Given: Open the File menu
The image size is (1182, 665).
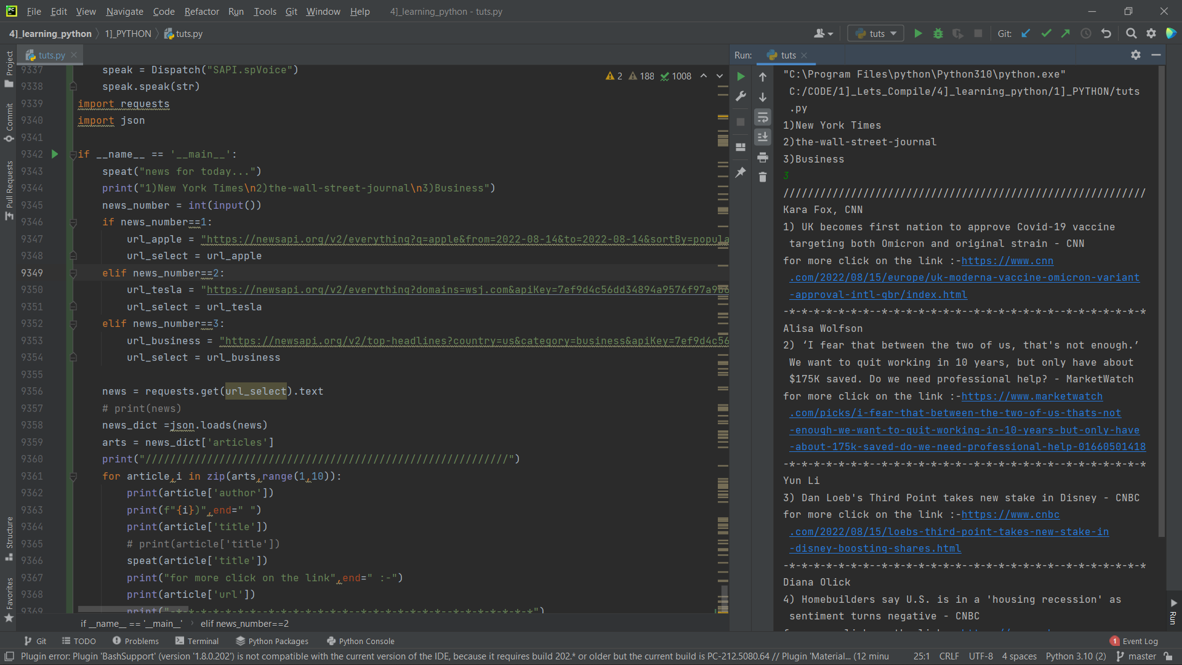Looking at the screenshot, I should click(x=34, y=11).
